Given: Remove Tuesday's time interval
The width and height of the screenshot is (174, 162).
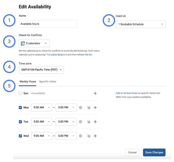Looking at the screenshot, I should [80, 121].
